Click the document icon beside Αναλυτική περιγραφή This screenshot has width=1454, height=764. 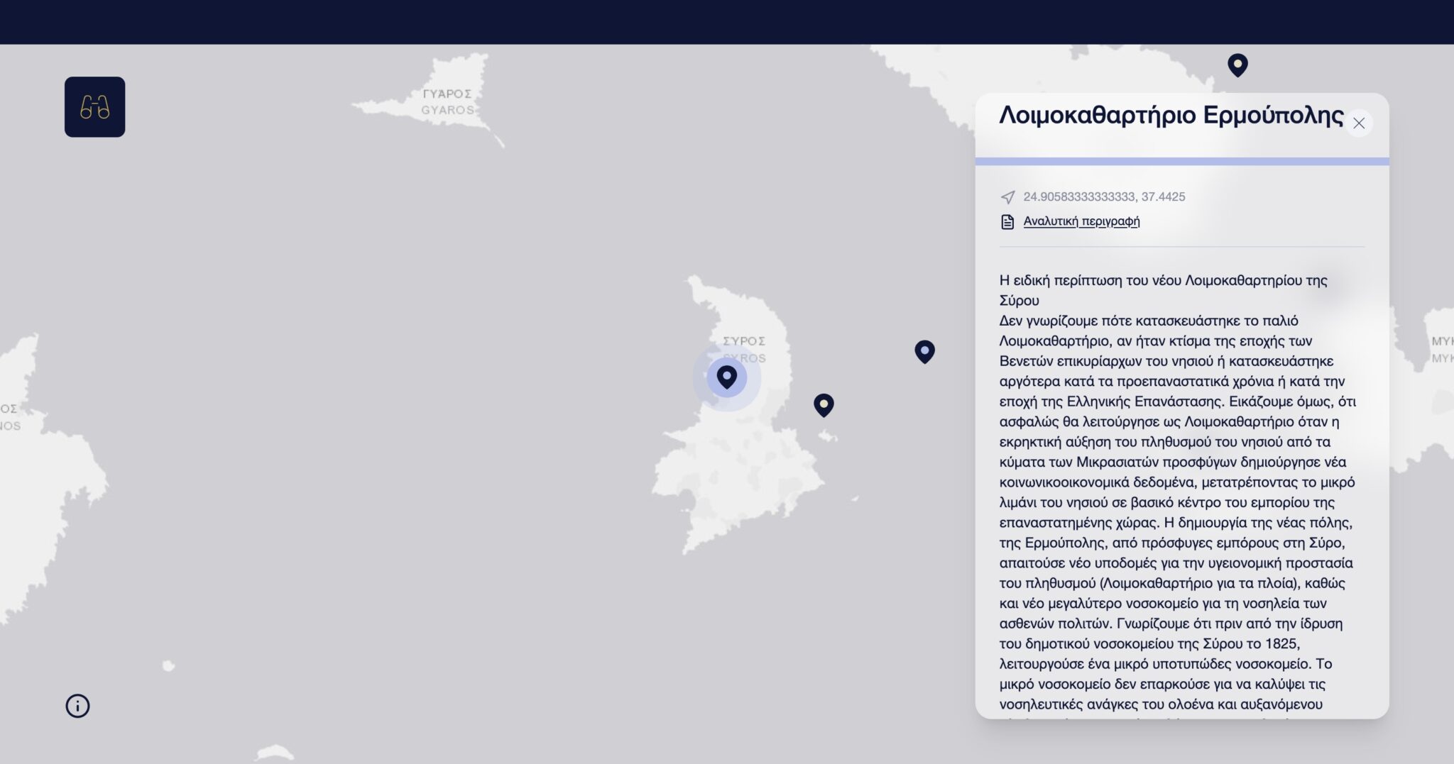pyautogui.click(x=1007, y=222)
